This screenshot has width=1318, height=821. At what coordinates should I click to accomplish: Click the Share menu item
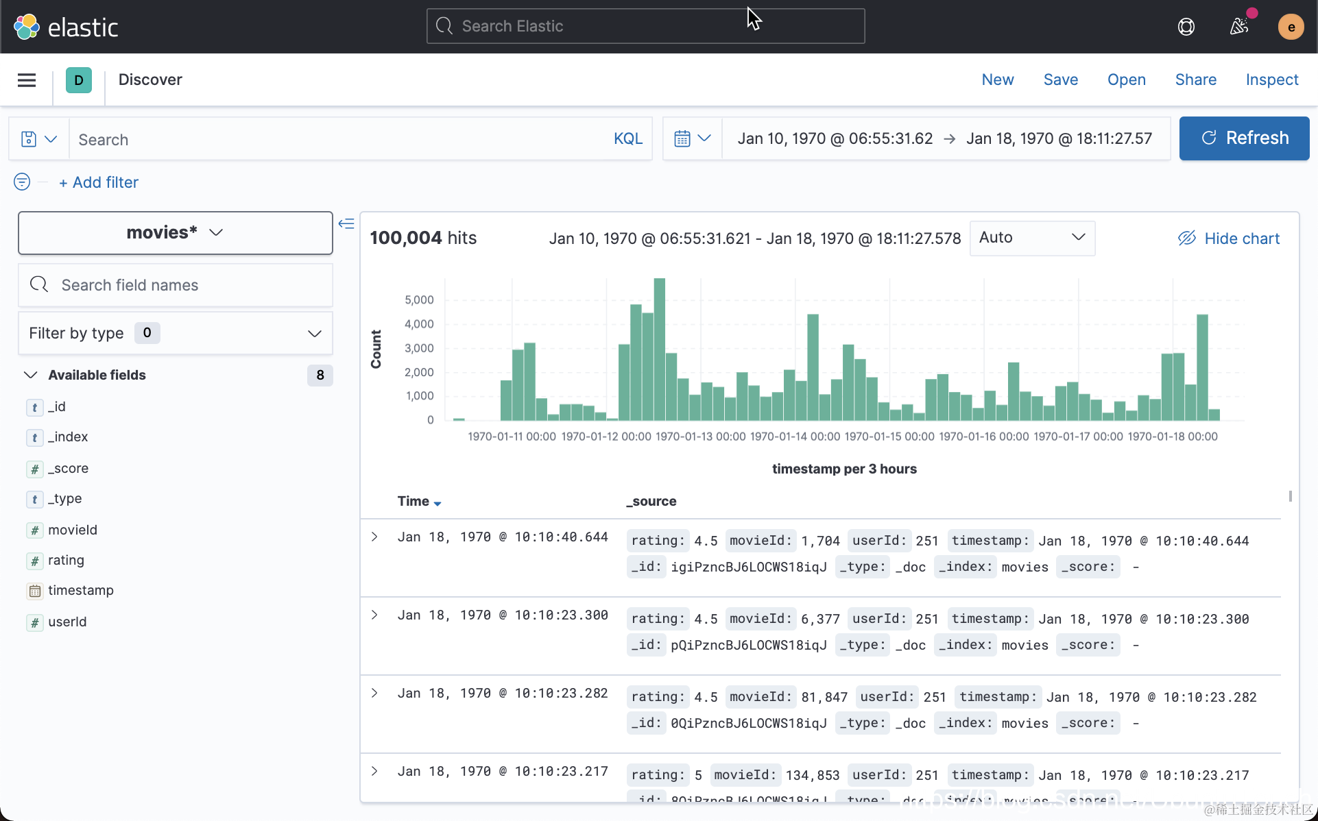(x=1195, y=79)
